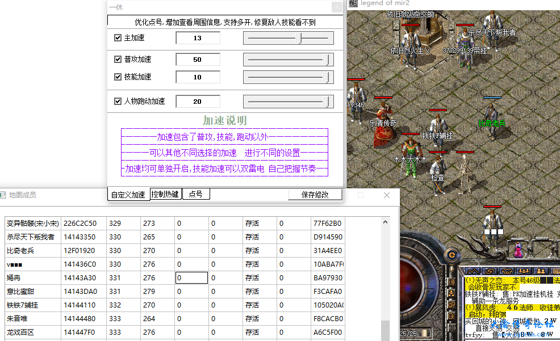560x341 pixels.
Task: Click the focused 0 cell in 嫣冉 row
Action: 191,278
